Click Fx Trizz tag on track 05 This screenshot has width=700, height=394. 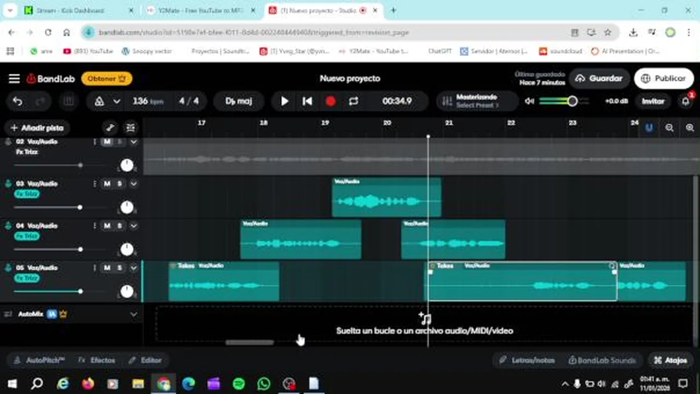27,279
